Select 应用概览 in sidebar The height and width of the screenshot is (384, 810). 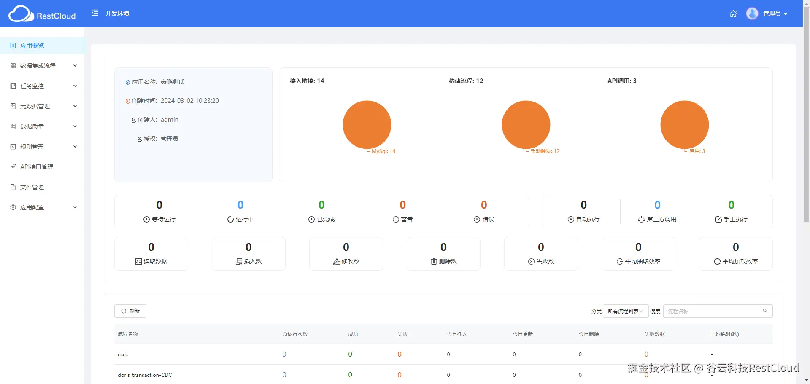(42, 46)
